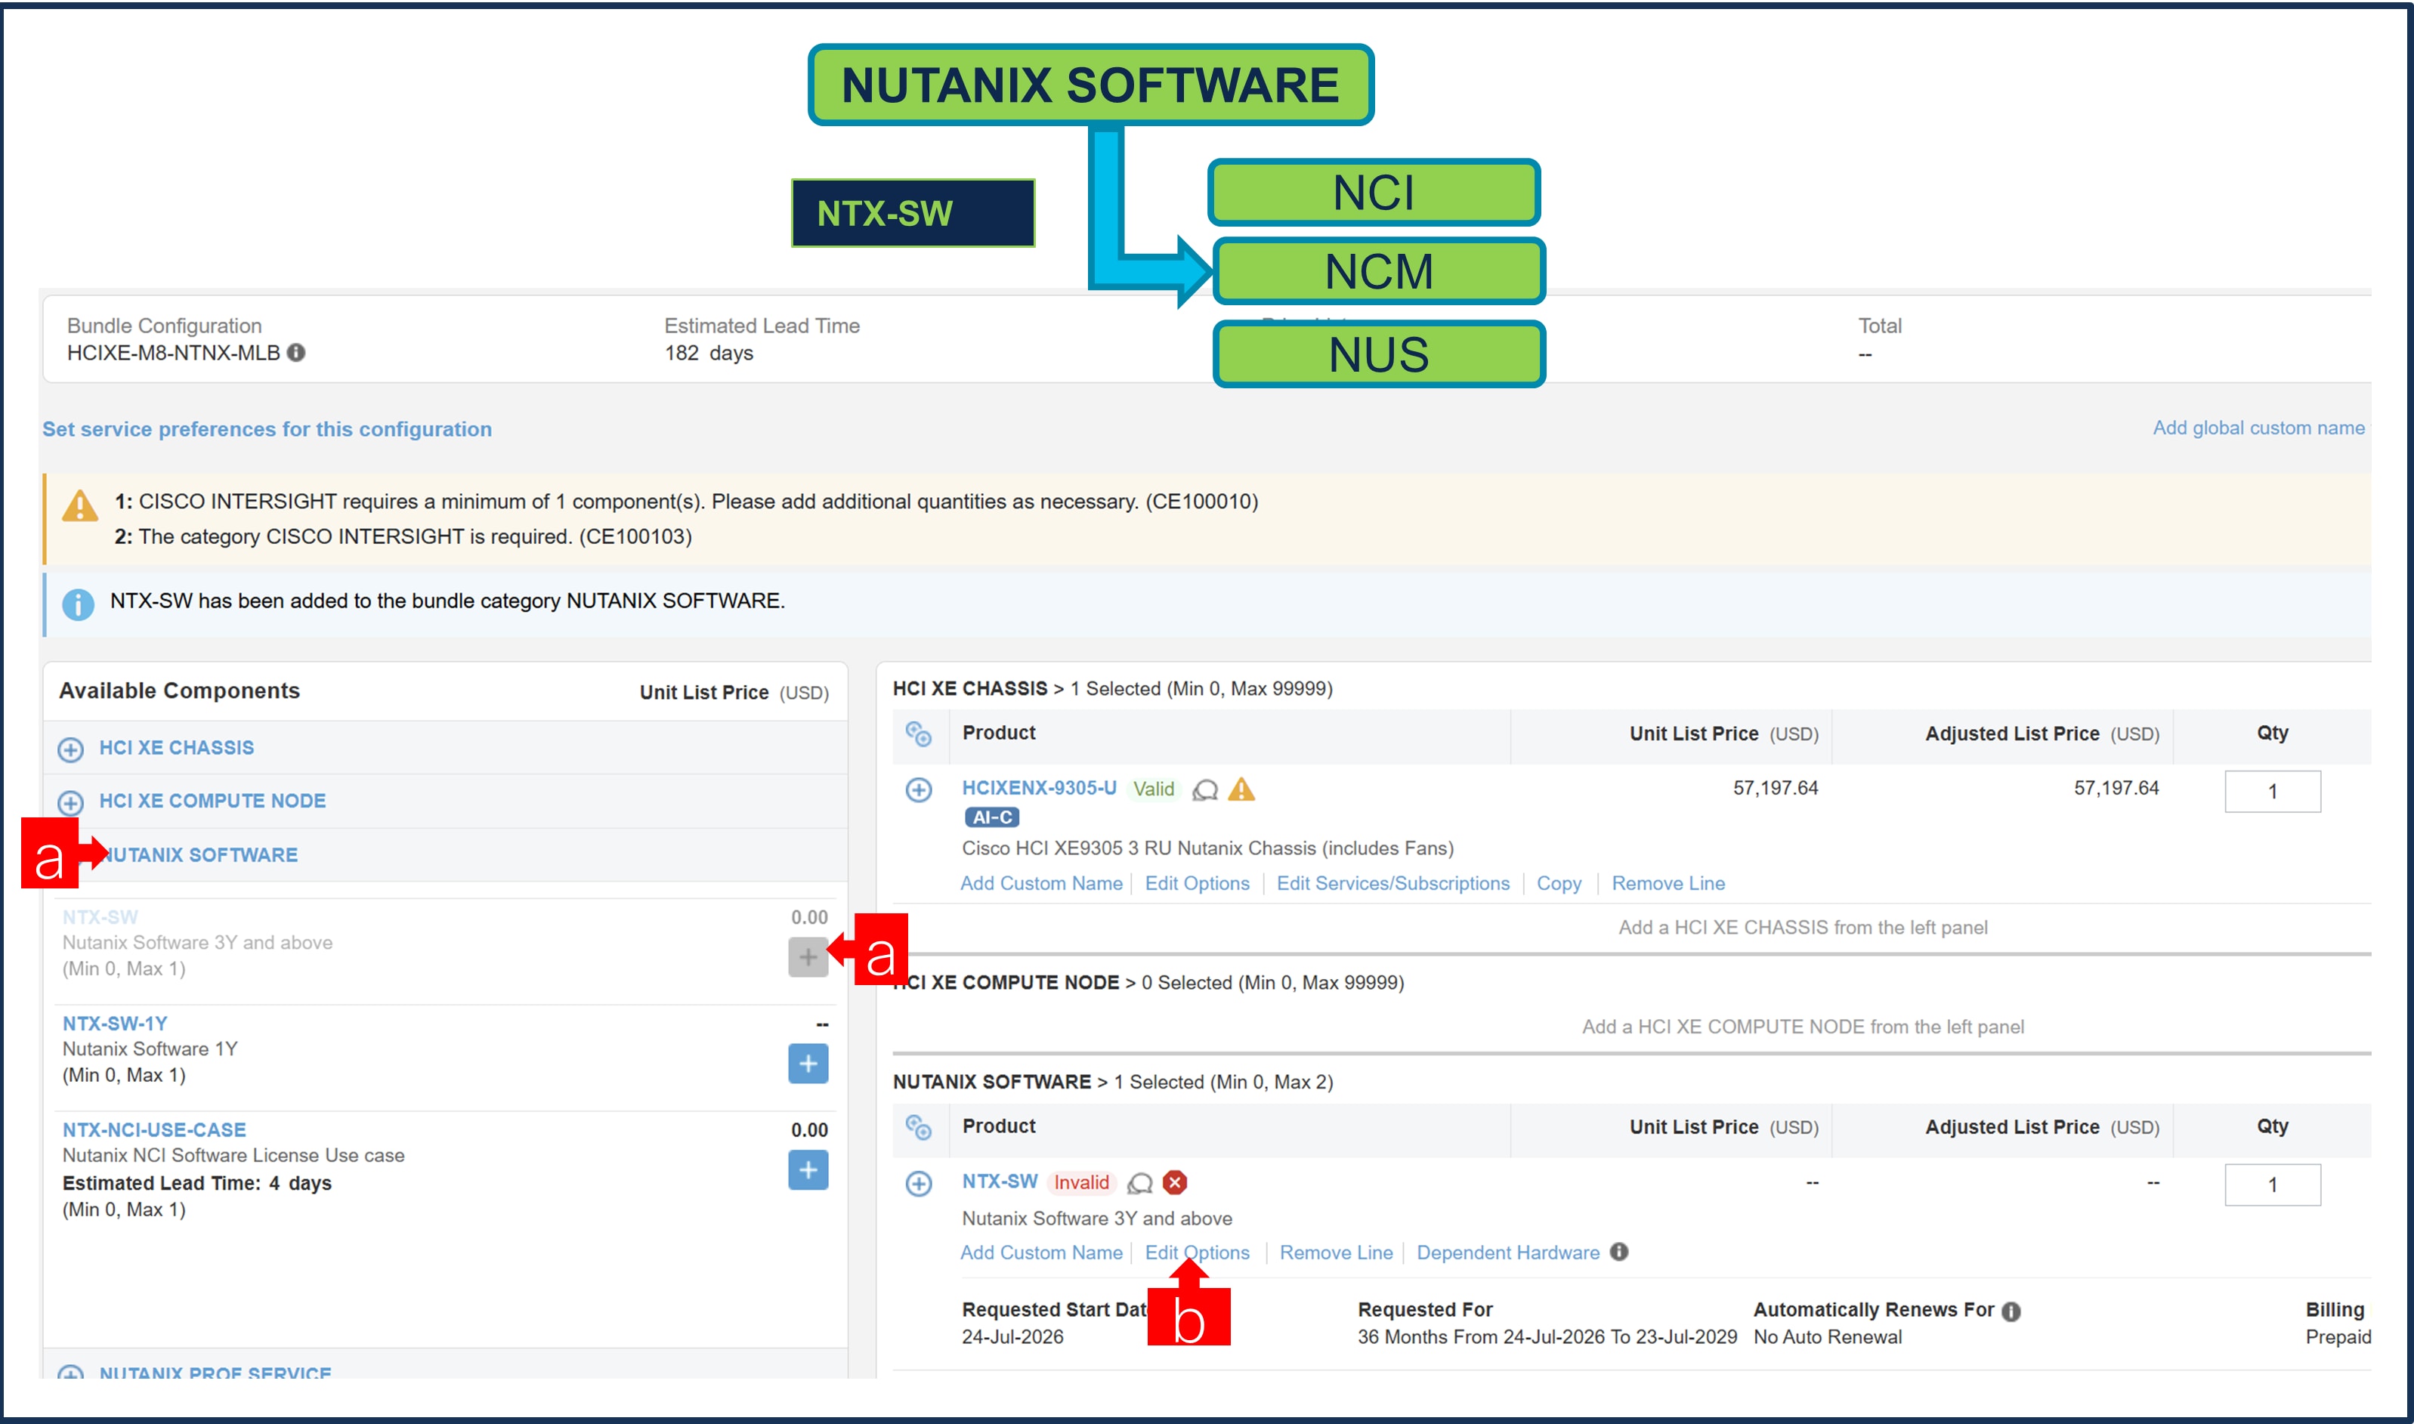Viewport: 2414px width, 1424px height.
Task: Click Edit Options for the HCI XE chassis
Action: click(1198, 883)
